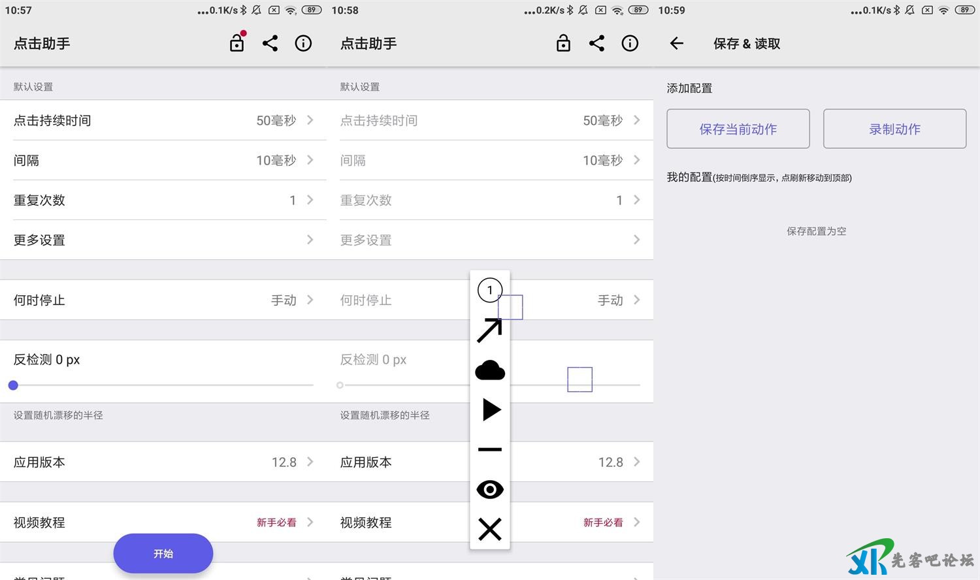
Task: Go back using the arrow beside 保存 & 读取
Action: tap(677, 44)
